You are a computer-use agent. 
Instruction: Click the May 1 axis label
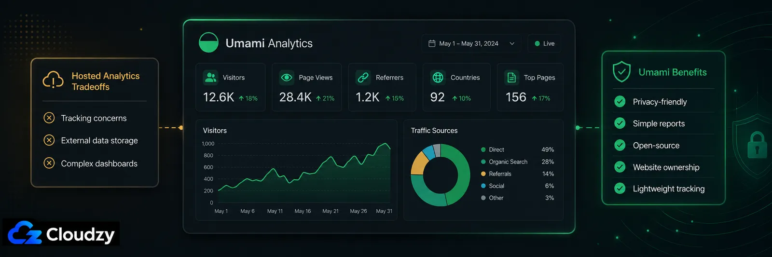[x=221, y=211]
